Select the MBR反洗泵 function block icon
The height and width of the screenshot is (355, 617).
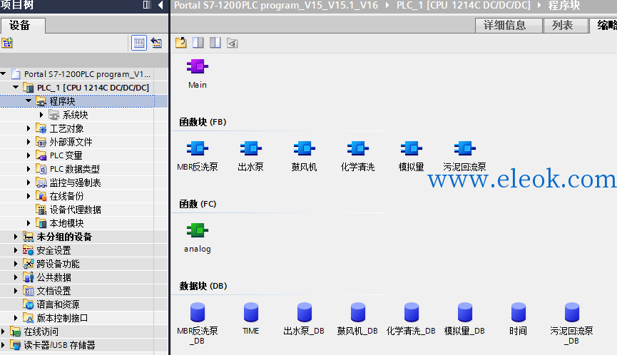[x=197, y=148]
